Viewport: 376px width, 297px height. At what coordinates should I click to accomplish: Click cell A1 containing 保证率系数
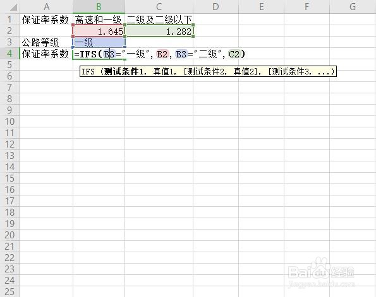click(x=47, y=20)
